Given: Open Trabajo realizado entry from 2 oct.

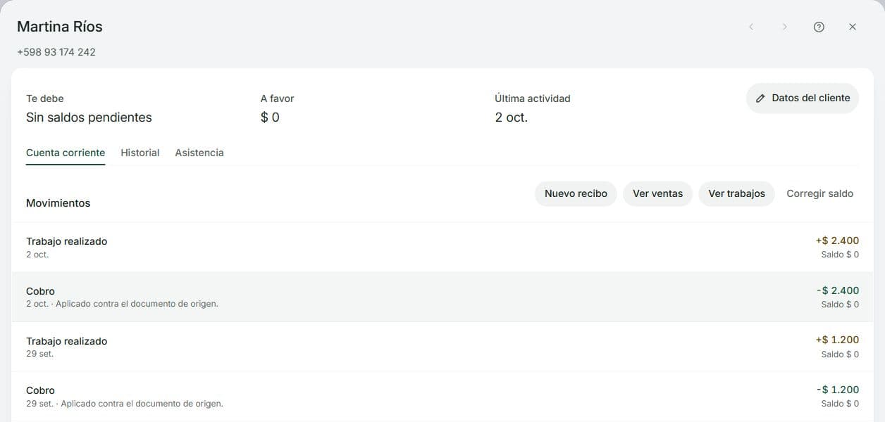Looking at the screenshot, I should 442,248.
